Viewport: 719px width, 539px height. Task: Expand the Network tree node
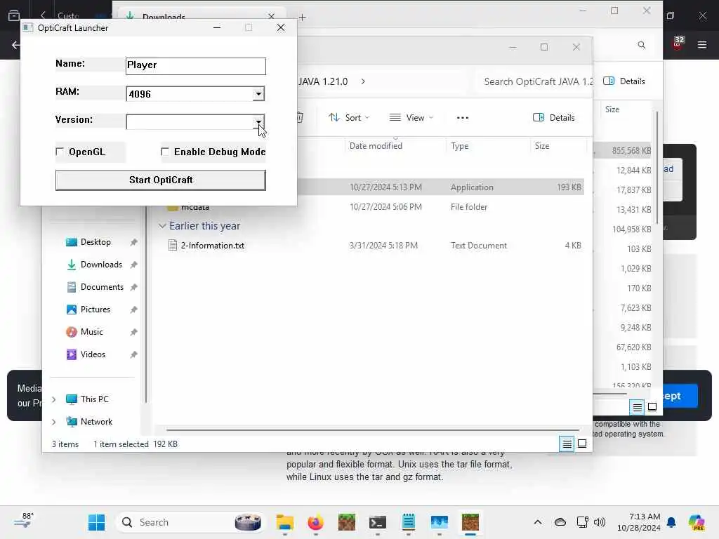click(53, 422)
